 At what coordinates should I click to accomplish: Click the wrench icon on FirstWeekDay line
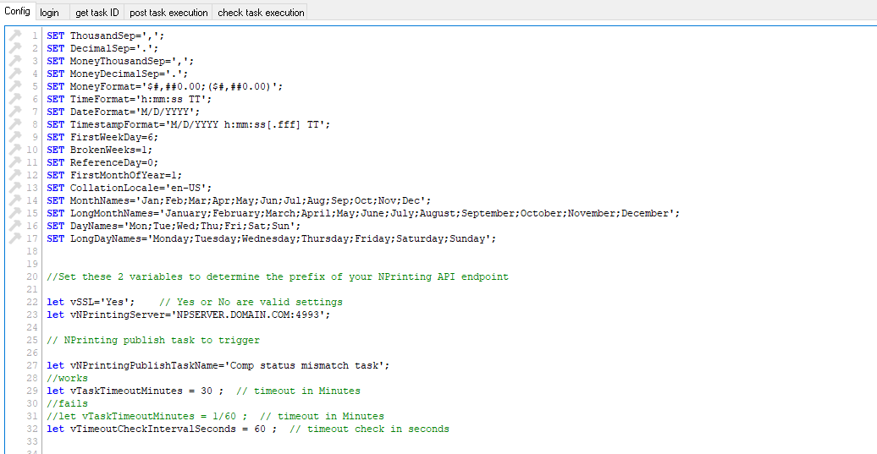click(x=14, y=137)
